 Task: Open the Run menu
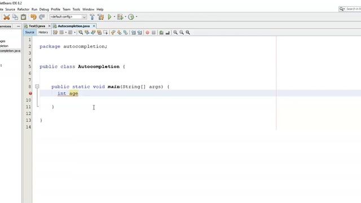pos(34,10)
